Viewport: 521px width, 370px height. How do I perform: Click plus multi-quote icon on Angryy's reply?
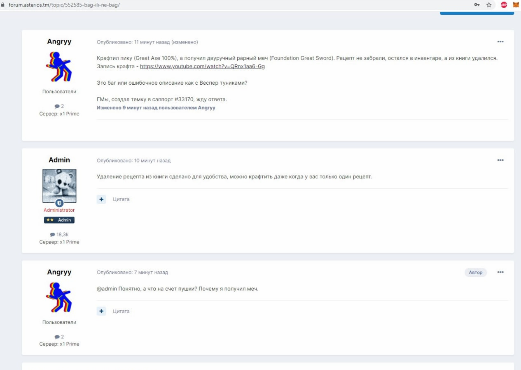[x=101, y=311]
